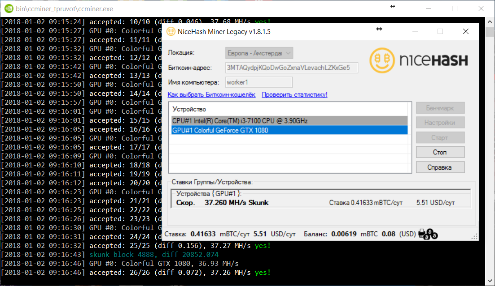Click the NiceHash Miner Legacy title bar icon
The width and height of the screenshot is (495, 286).
click(171, 32)
